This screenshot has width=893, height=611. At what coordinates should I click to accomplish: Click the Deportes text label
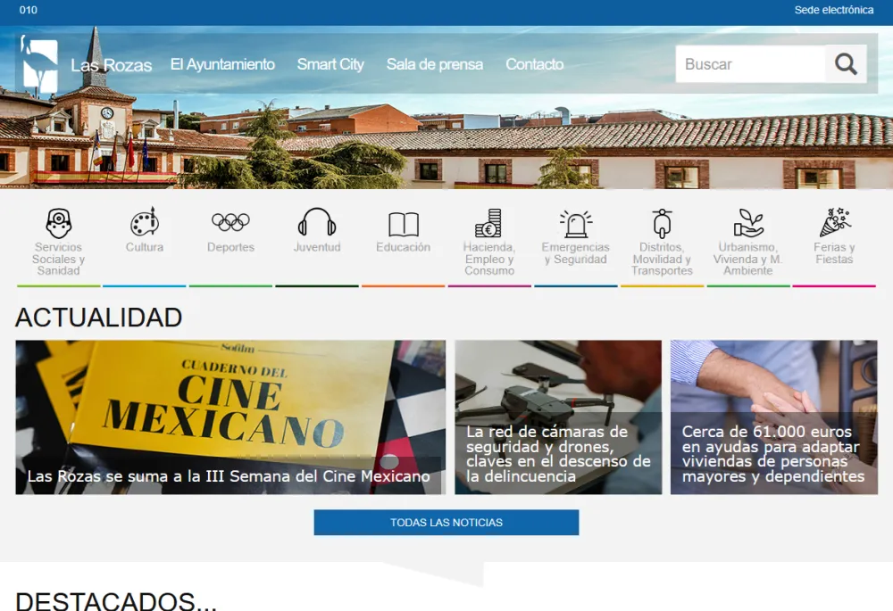point(230,247)
